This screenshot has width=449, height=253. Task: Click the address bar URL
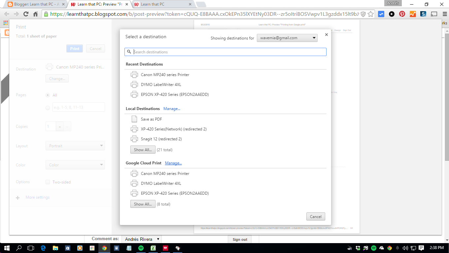pos(204,14)
